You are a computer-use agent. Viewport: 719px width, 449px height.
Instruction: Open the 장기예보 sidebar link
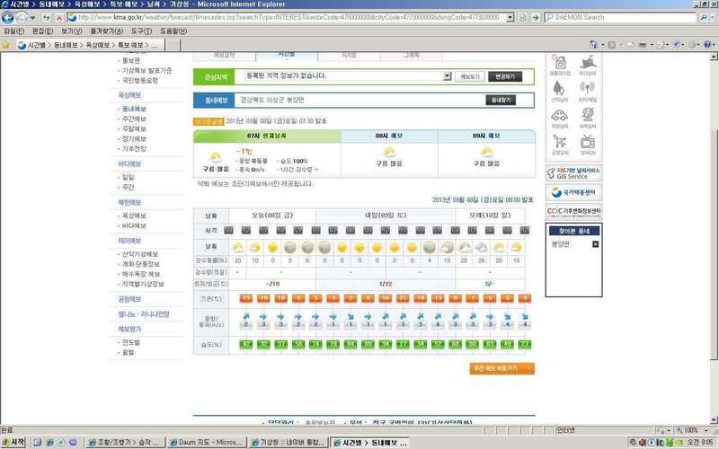[134, 139]
